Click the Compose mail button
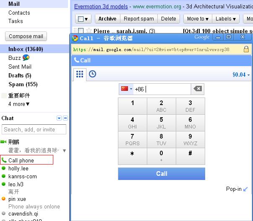 [26, 36]
